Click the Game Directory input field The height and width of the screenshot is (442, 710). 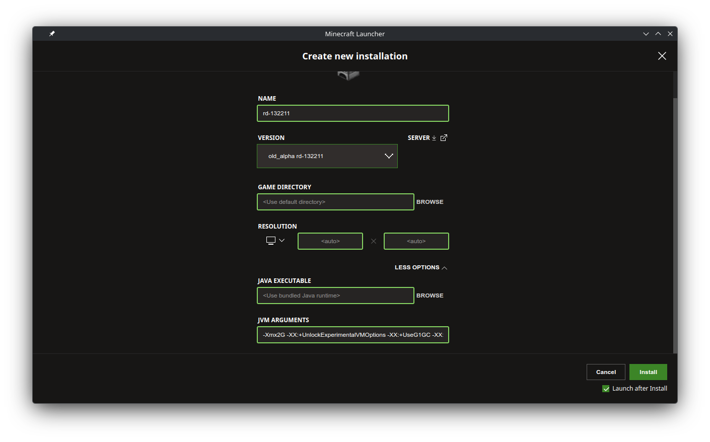tap(335, 202)
